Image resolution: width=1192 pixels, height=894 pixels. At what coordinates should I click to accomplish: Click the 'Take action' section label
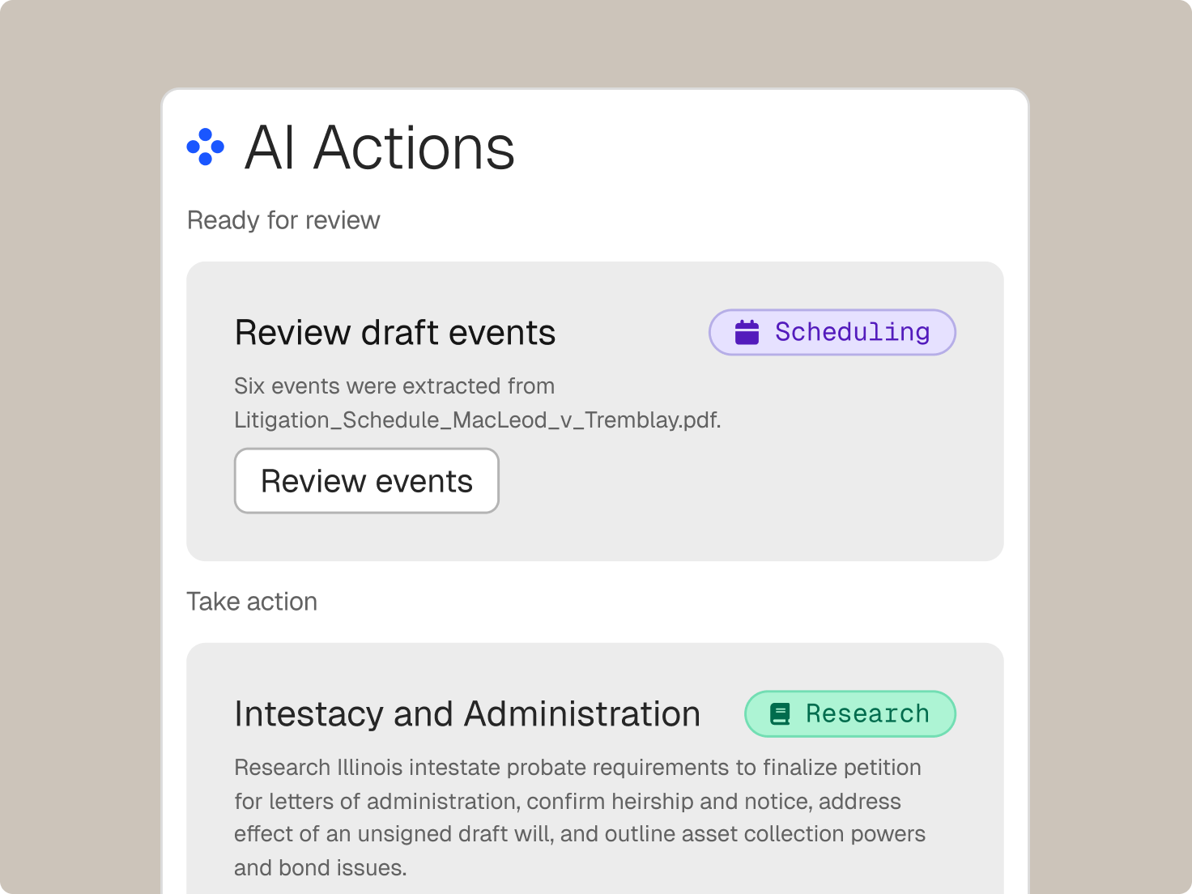tap(252, 602)
